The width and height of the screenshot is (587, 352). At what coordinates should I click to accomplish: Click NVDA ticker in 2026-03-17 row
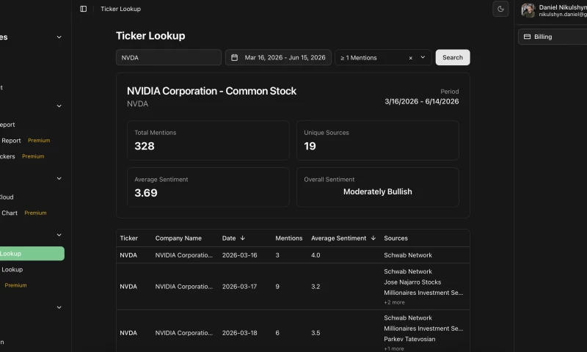pos(128,287)
